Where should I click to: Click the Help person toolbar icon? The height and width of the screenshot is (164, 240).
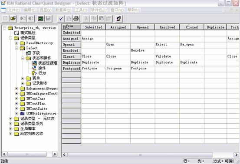pos(119,19)
